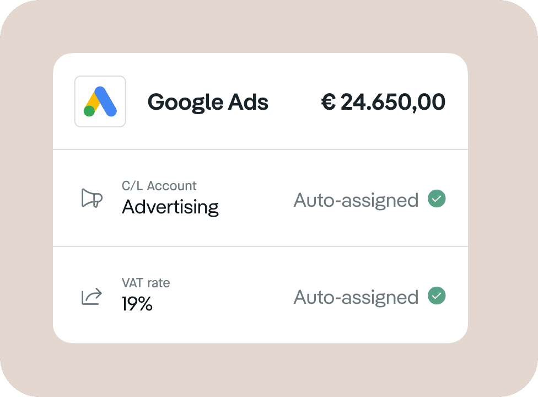The width and height of the screenshot is (538, 397).
Task: Click the Google Ads logo icon
Action: point(100,101)
